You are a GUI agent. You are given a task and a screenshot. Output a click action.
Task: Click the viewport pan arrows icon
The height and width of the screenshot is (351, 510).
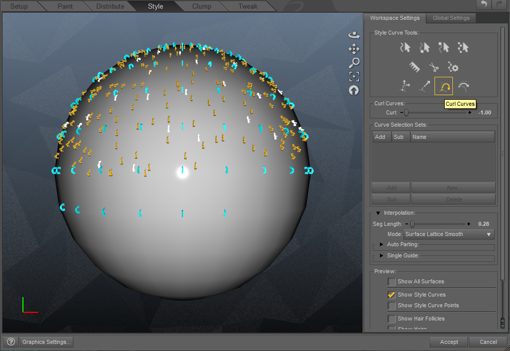coord(354,49)
